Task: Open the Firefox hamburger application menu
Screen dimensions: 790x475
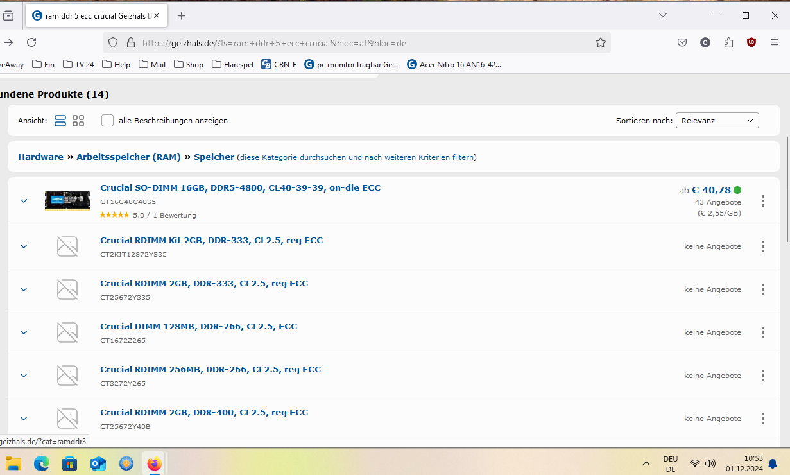Action: tap(775, 43)
